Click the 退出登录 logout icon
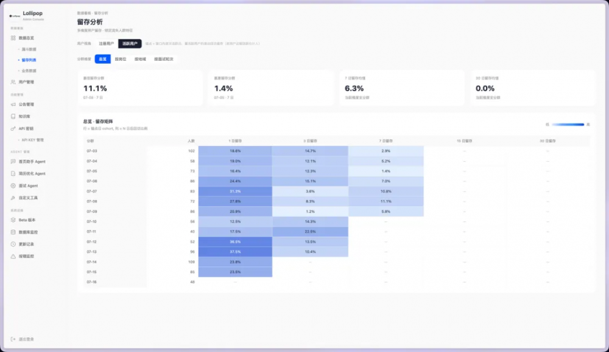The height and width of the screenshot is (352, 609). tap(13, 339)
